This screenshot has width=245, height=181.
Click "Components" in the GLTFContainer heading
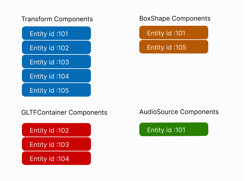point(88,113)
